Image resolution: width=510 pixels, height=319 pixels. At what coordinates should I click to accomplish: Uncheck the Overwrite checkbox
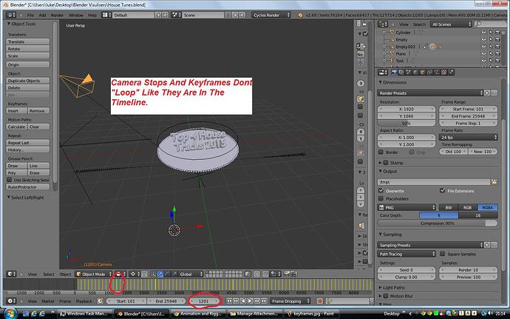(381, 191)
